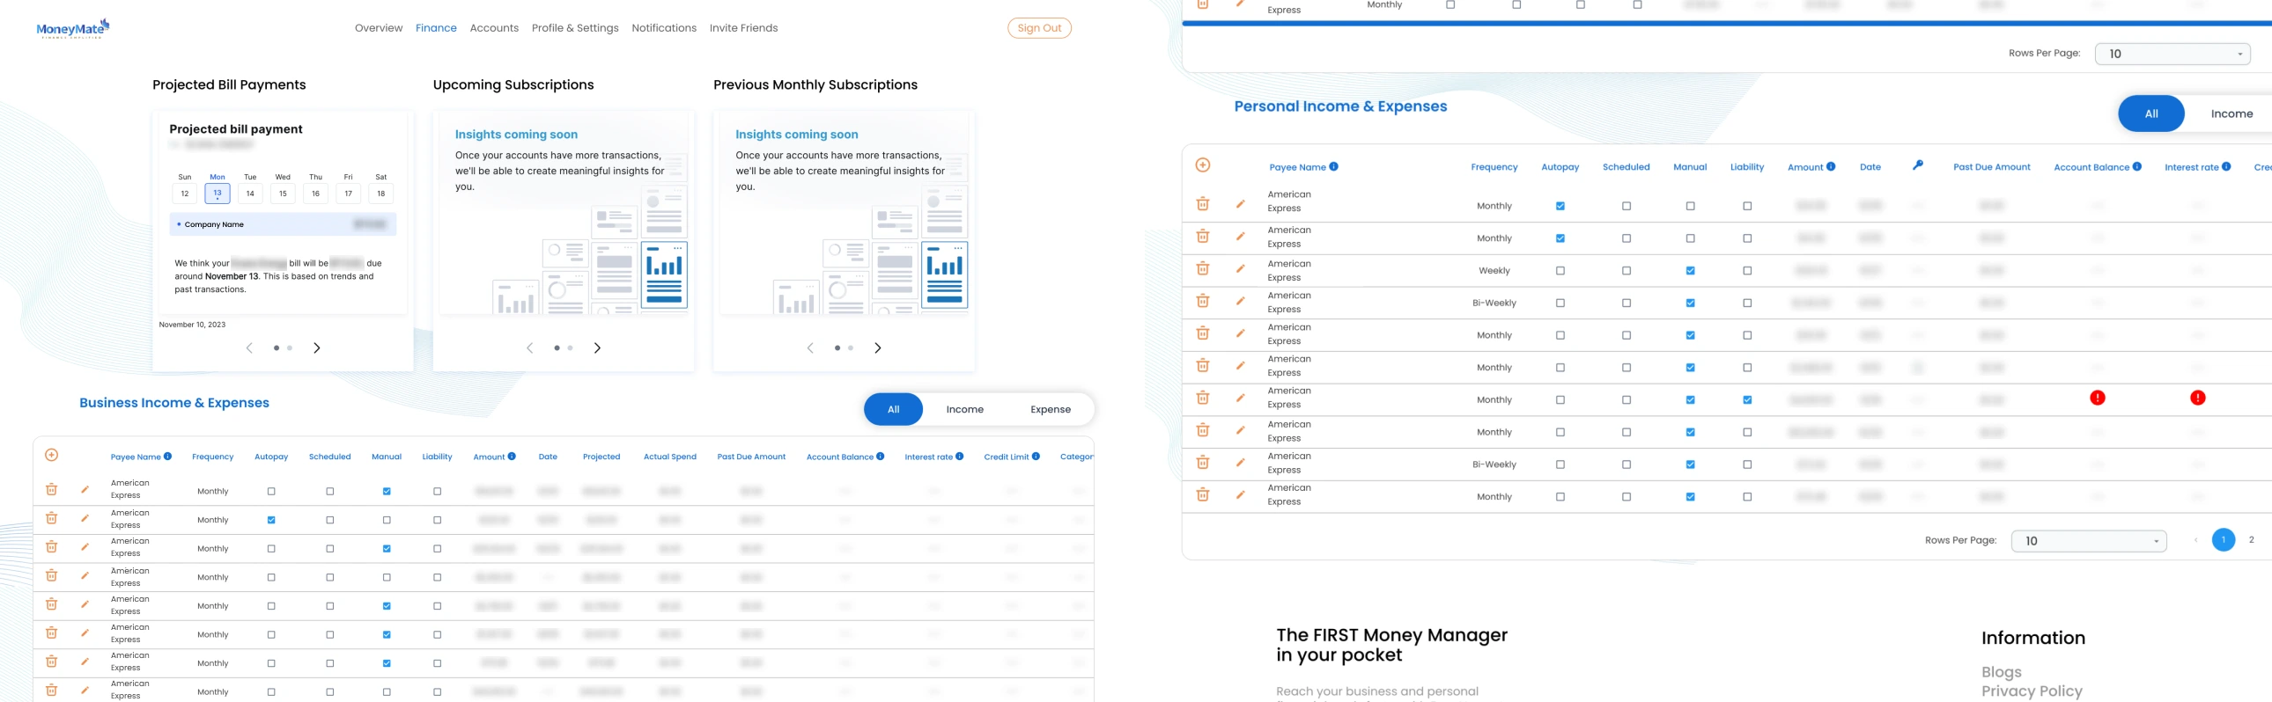Delete the Personal row with Liability checked

pos(1202,399)
